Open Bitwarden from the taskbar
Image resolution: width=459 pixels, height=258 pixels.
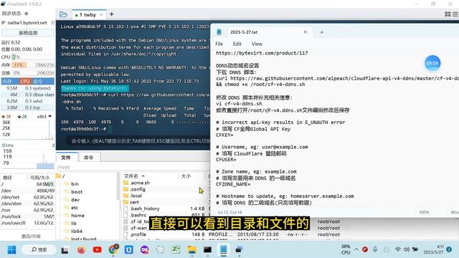(x=129, y=250)
